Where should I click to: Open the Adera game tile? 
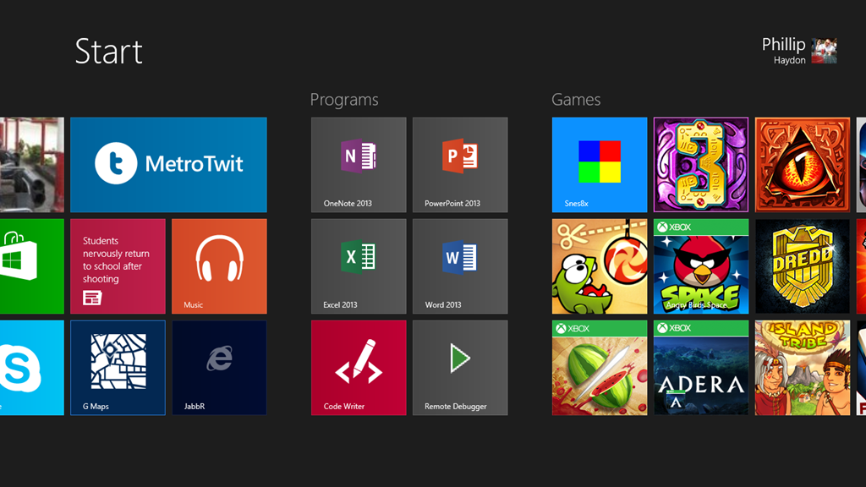pos(701,368)
